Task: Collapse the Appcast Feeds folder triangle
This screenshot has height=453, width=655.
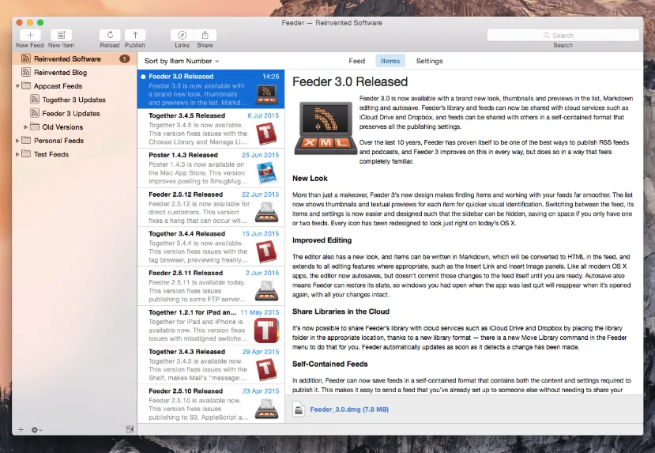Action: pyautogui.click(x=17, y=86)
